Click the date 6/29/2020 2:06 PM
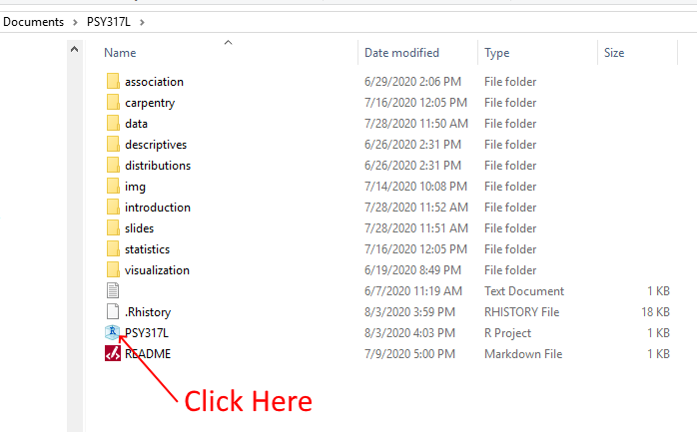697x432 pixels. (413, 82)
